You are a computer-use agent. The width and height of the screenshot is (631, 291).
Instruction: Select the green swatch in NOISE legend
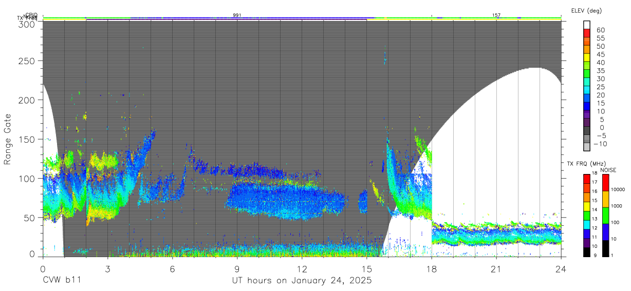click(606, 216)
